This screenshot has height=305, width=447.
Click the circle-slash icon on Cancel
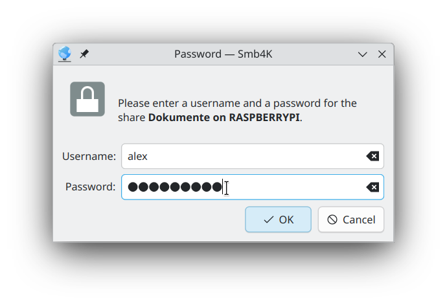coord(332,220)
